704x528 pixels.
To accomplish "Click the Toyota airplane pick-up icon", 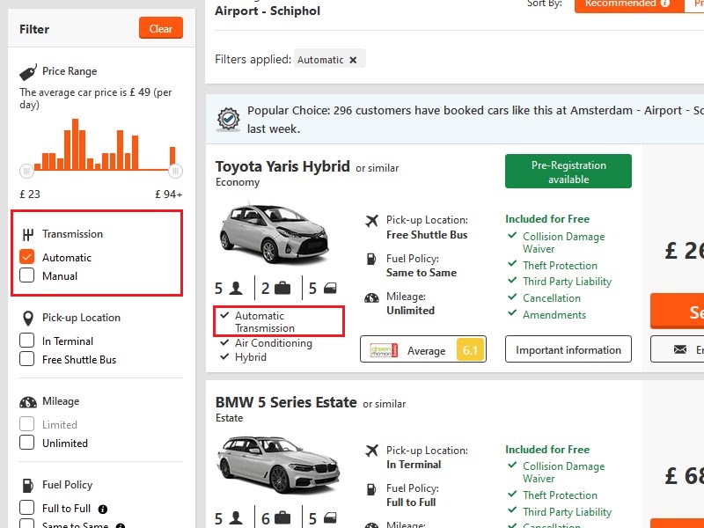I will coord(371,221).
